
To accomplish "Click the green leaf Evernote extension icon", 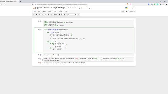I will pos(155,4).
